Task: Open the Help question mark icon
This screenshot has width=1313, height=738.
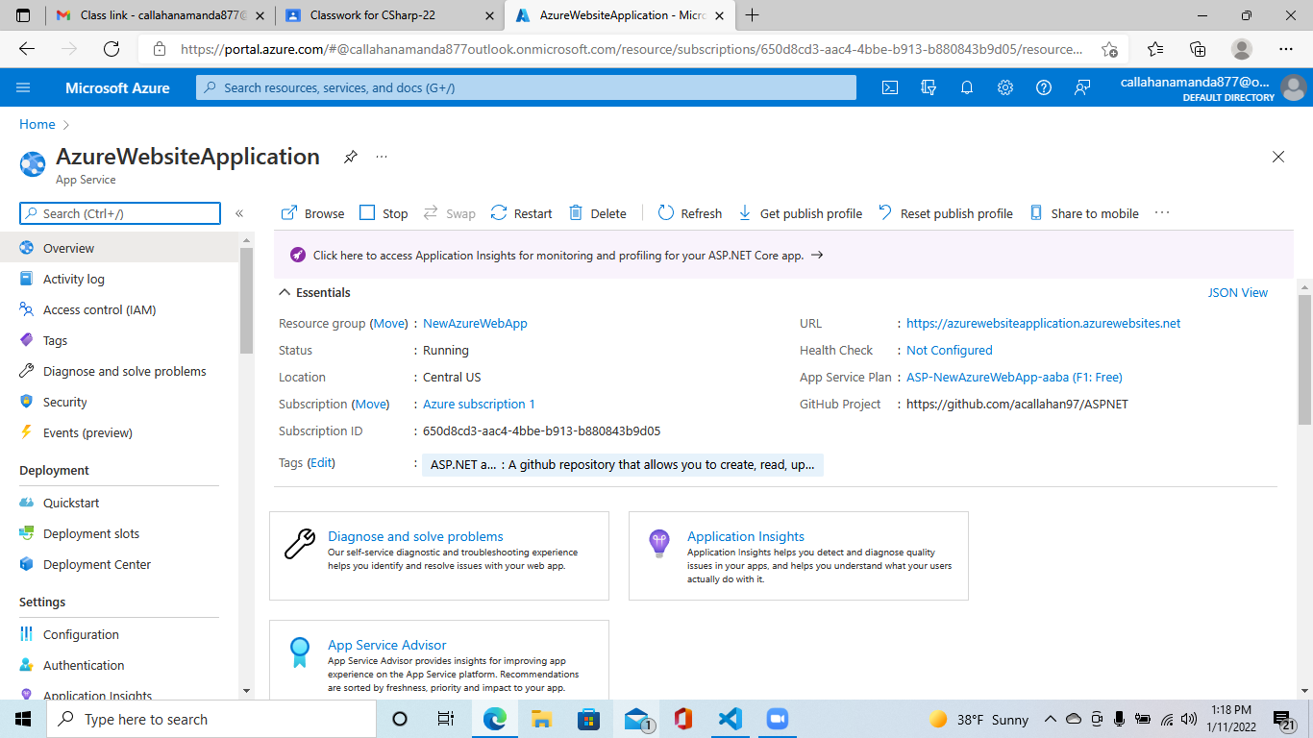Action: tap(1044, 87)
